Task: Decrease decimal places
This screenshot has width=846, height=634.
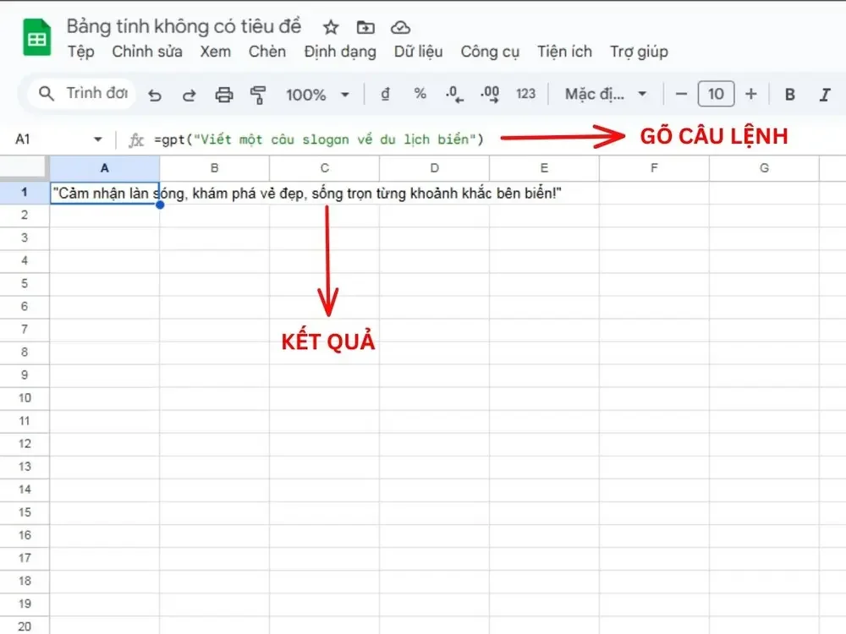Action: [x=454, y=95]
